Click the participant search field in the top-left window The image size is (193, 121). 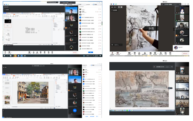[90, 7]
